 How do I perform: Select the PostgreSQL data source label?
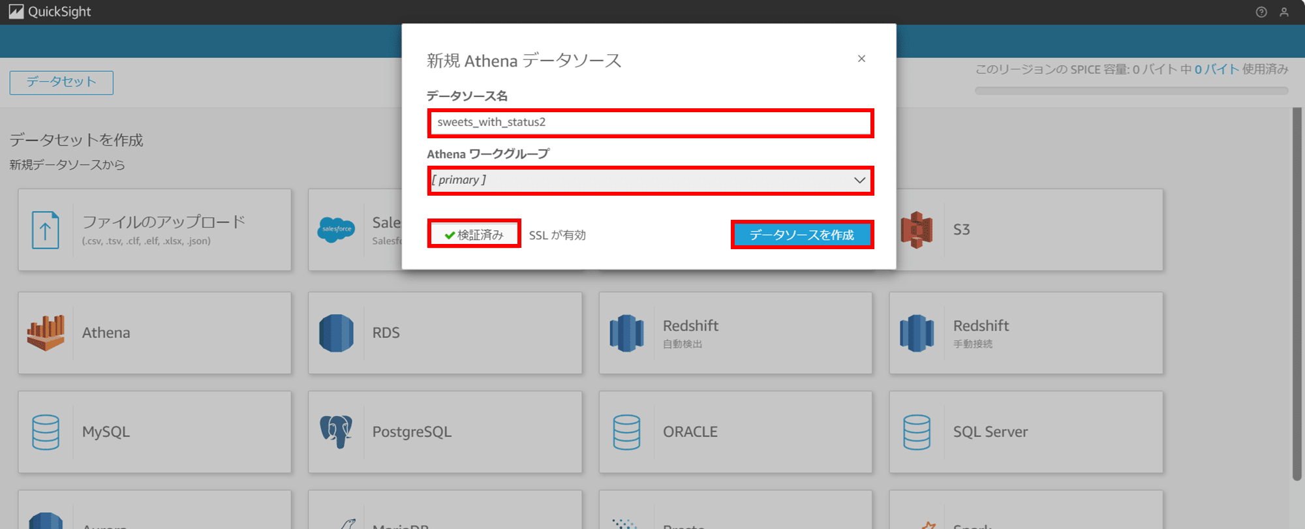pos(412,432)
